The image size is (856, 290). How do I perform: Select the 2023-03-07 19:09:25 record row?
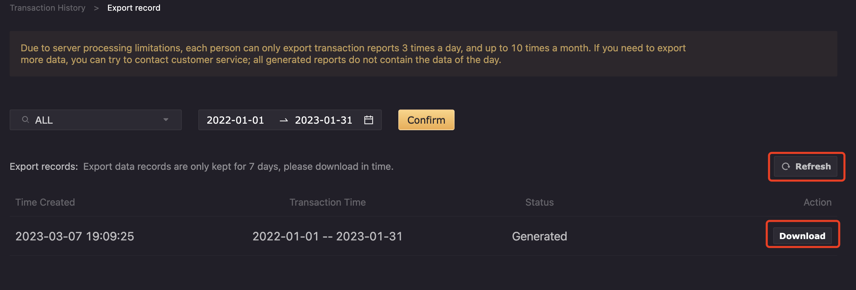point(424,236)
